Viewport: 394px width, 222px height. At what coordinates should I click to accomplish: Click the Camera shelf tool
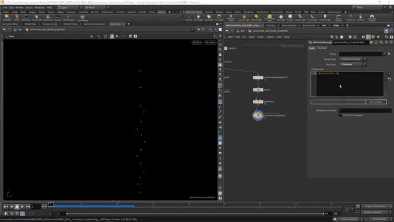(x=188, y=18)
